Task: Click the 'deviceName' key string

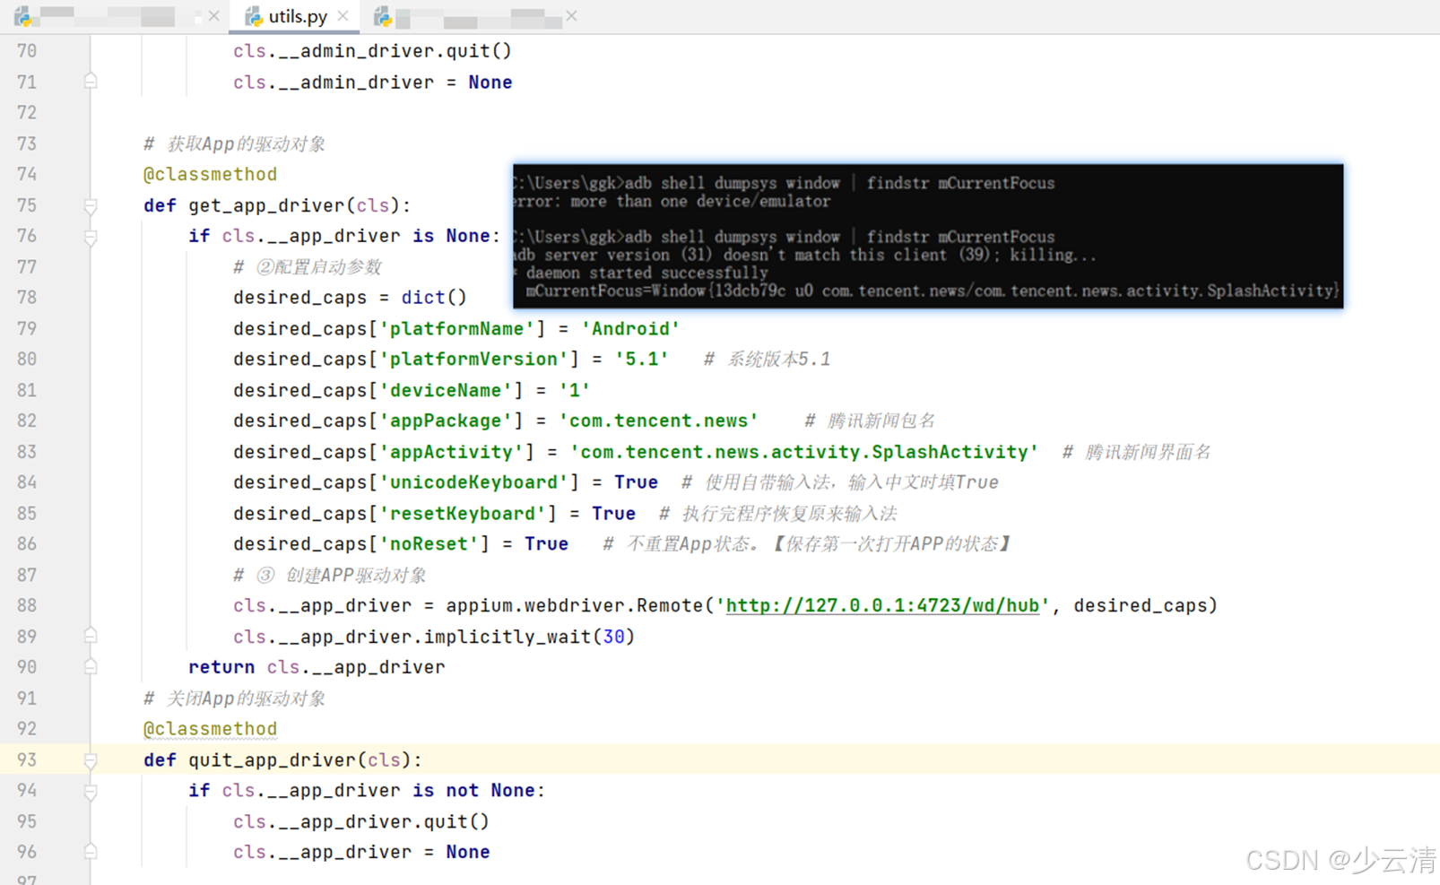Action: tap(446, 390)
